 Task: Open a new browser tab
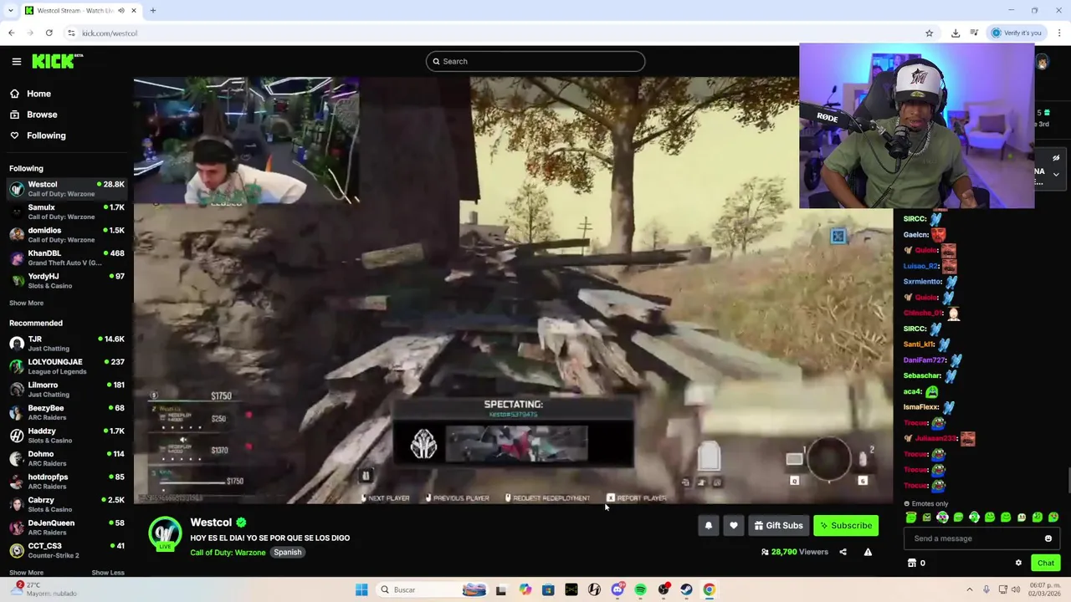[153, 11]
